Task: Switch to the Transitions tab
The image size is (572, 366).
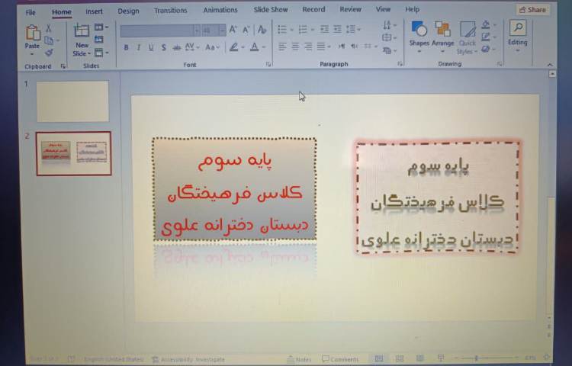Action: tap(170, 11)
